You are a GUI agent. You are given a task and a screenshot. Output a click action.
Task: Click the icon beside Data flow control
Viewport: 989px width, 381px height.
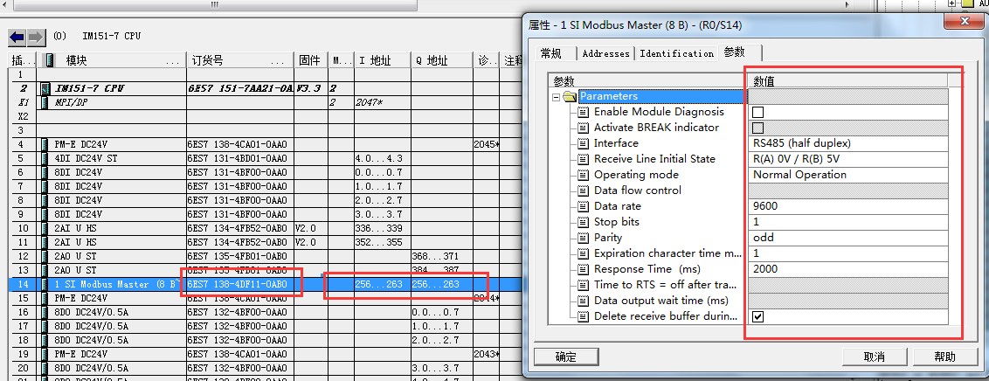(x=584, y=190)
